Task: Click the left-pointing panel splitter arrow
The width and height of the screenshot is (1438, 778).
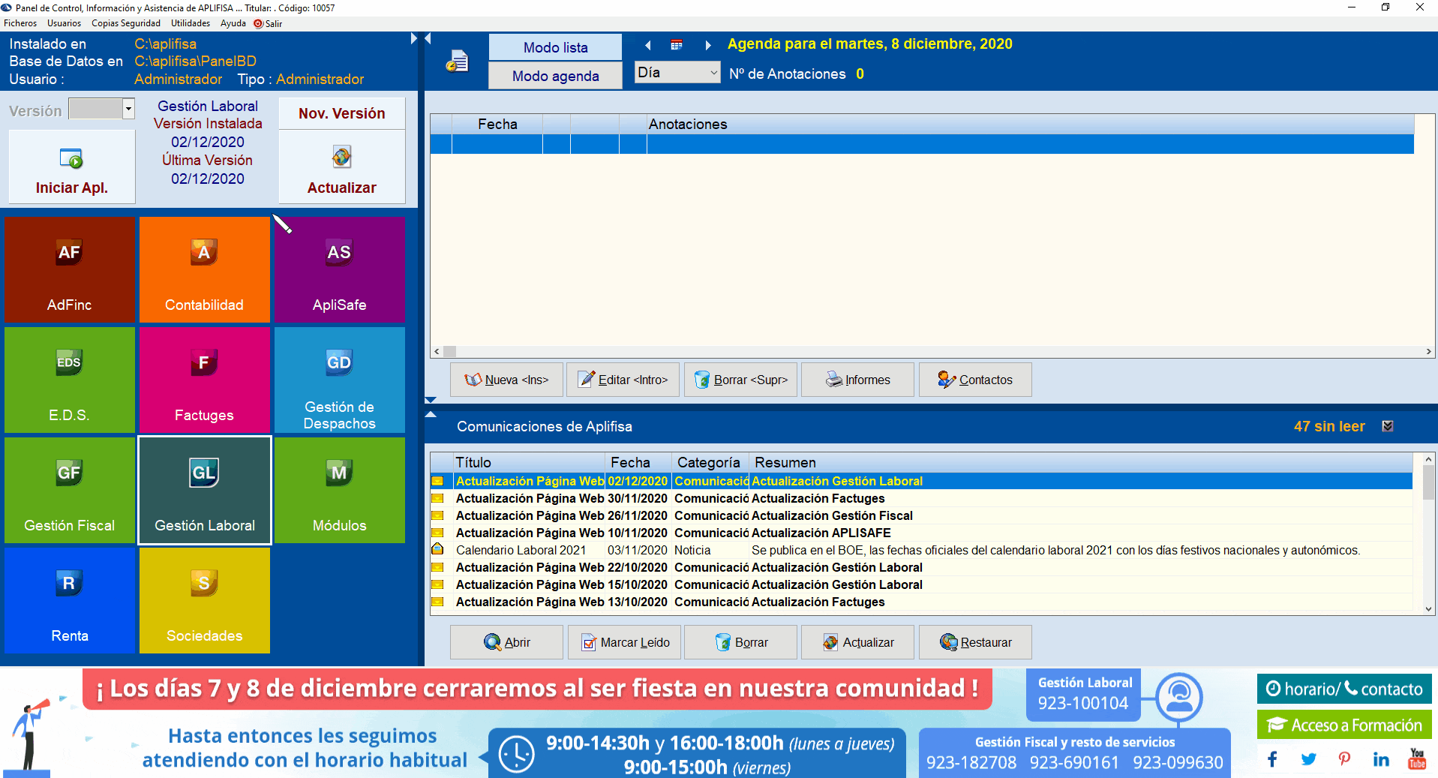Action: point(428,38)
